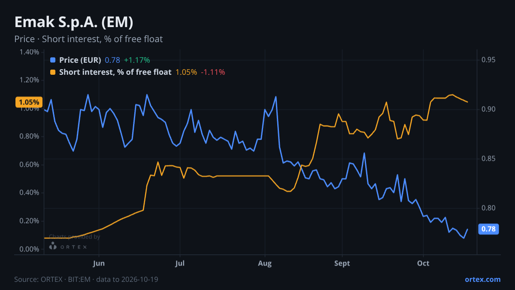Toggle the Short interest, % of free float label
The width and height of the screenshot is (515, 290).
115,72
